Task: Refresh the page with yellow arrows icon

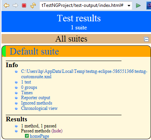Action: point(33,5)
